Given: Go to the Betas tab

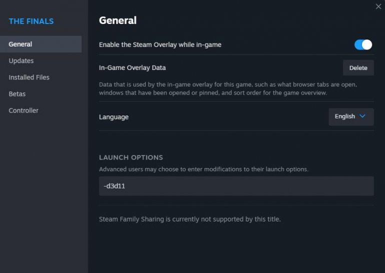Looking at the screenshot, I should [x=17, y=93].
